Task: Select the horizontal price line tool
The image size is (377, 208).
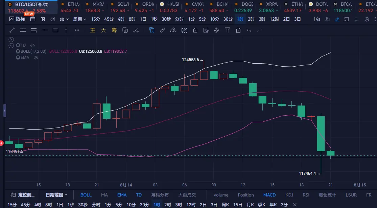Action: tap(45, 30)
